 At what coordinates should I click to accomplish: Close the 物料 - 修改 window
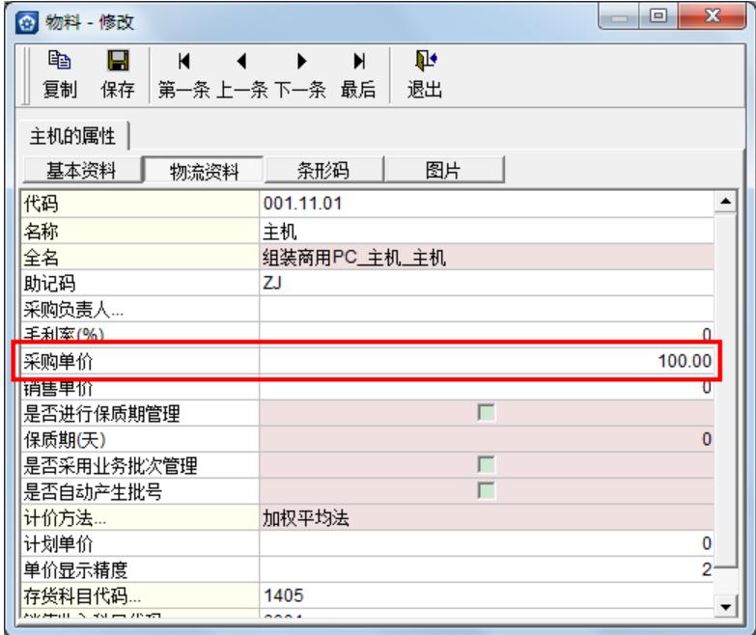click(713, 15)
